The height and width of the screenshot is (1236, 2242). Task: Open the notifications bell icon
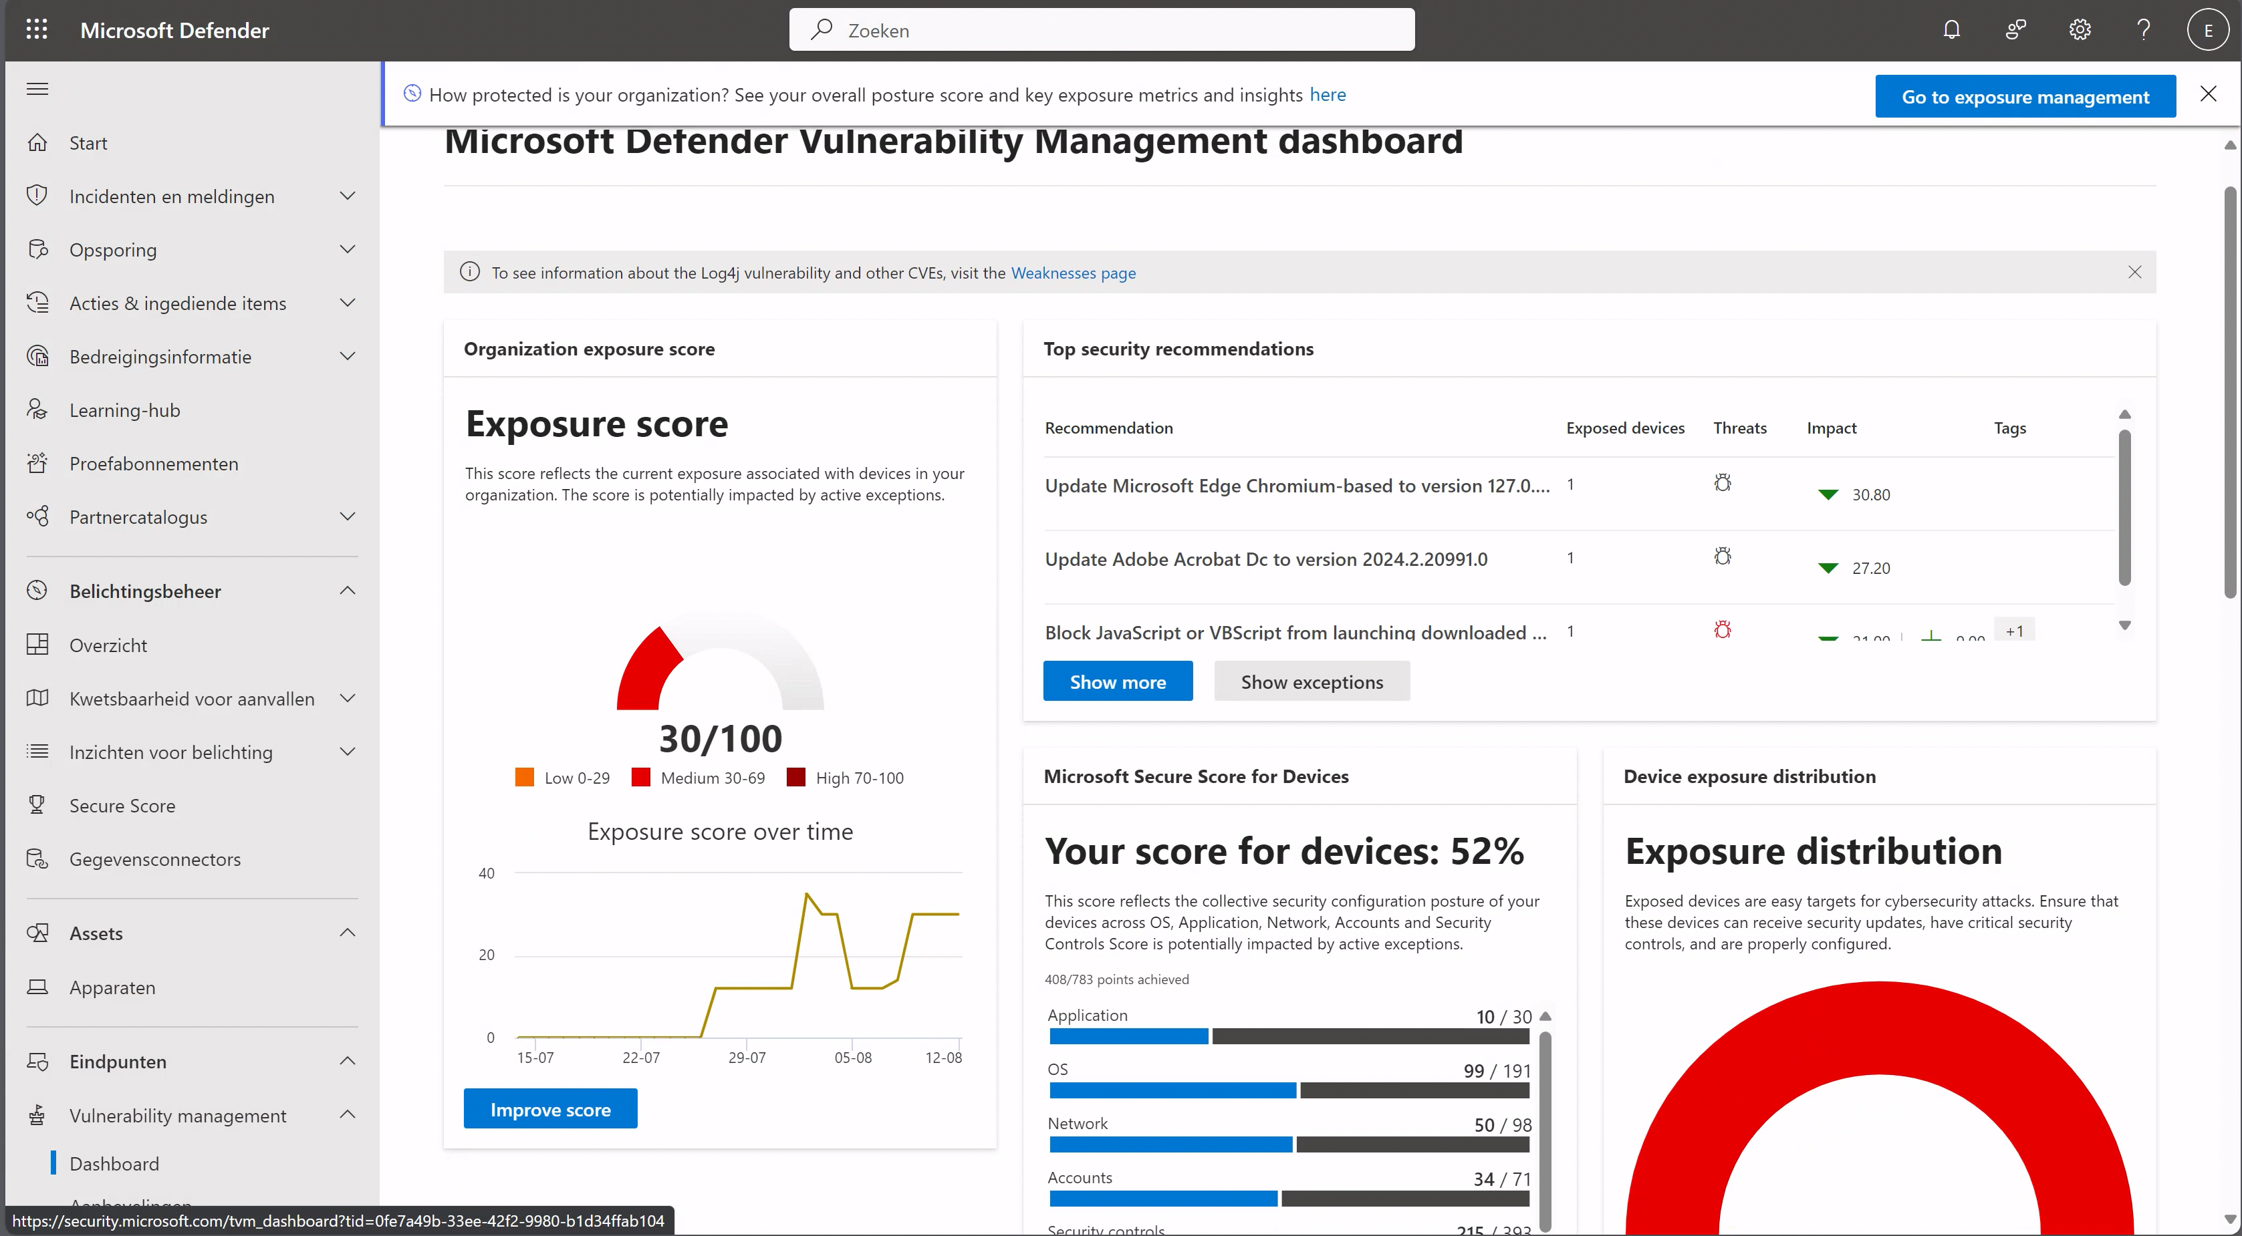[x=1951, y=31]
